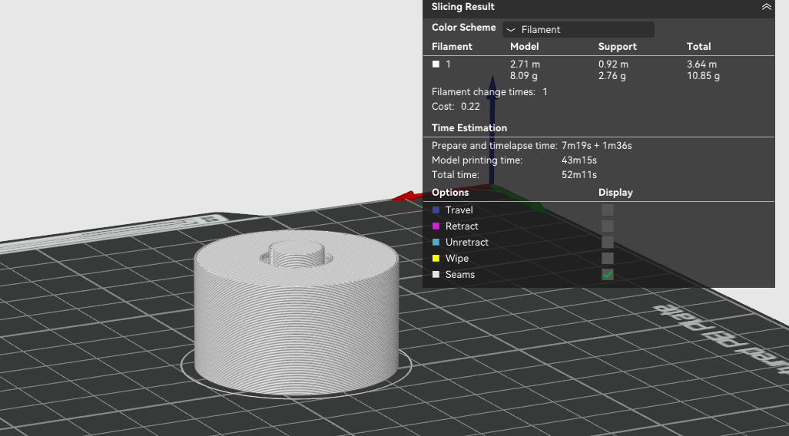Uncheck the Seams display checkbox
Screen dimensions: 789x436
(607, 275)
